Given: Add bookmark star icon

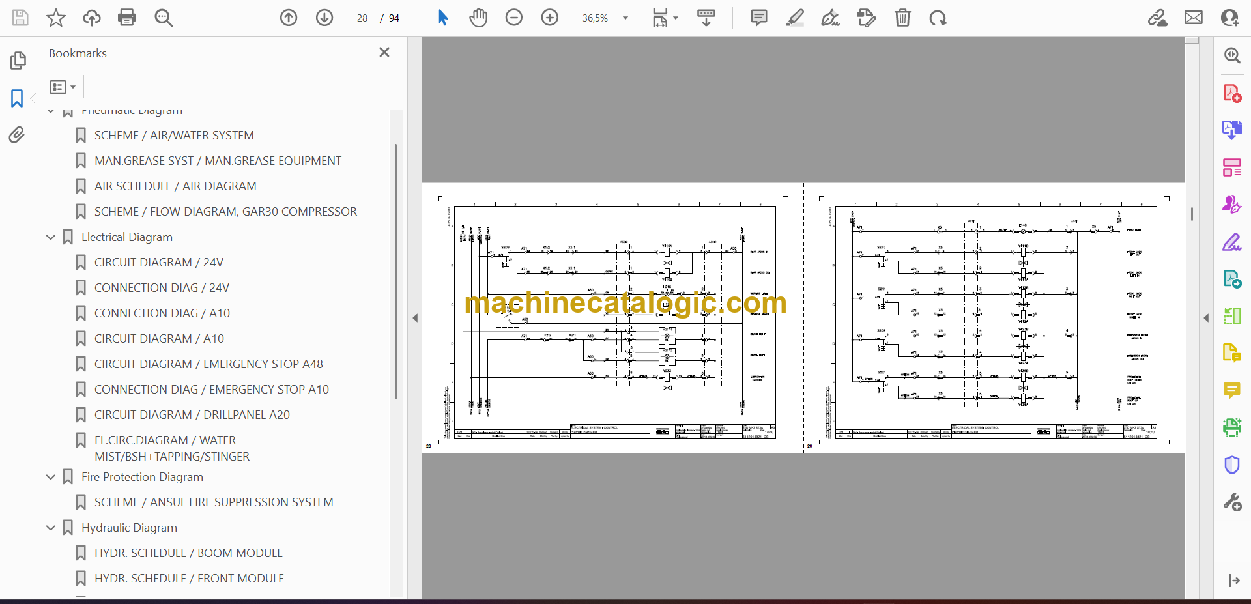Looking at the screenshot, I should (x=56, y=18).
